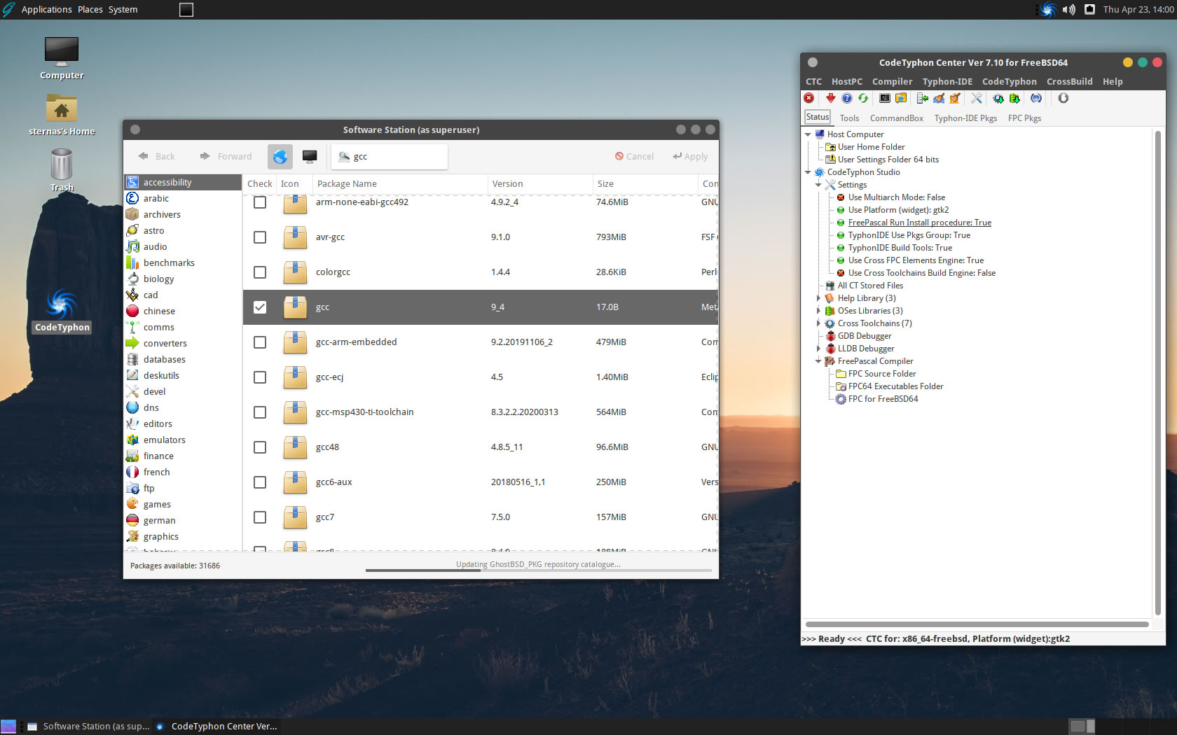Open blue question-mark help icon in CodeTyphon Center
The height and width of the screenshot is (735, 1177).
pyautogui.click(x=846, y=99)
